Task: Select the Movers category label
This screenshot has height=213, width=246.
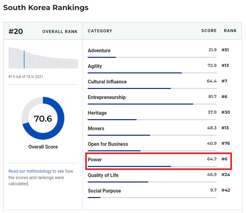Action: coord(96,128)
